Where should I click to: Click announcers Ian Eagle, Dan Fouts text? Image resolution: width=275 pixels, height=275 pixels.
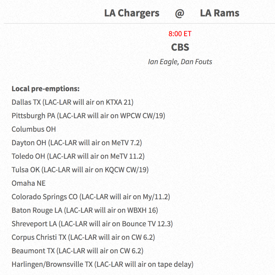pyautogui.click(x=180, y=62)
